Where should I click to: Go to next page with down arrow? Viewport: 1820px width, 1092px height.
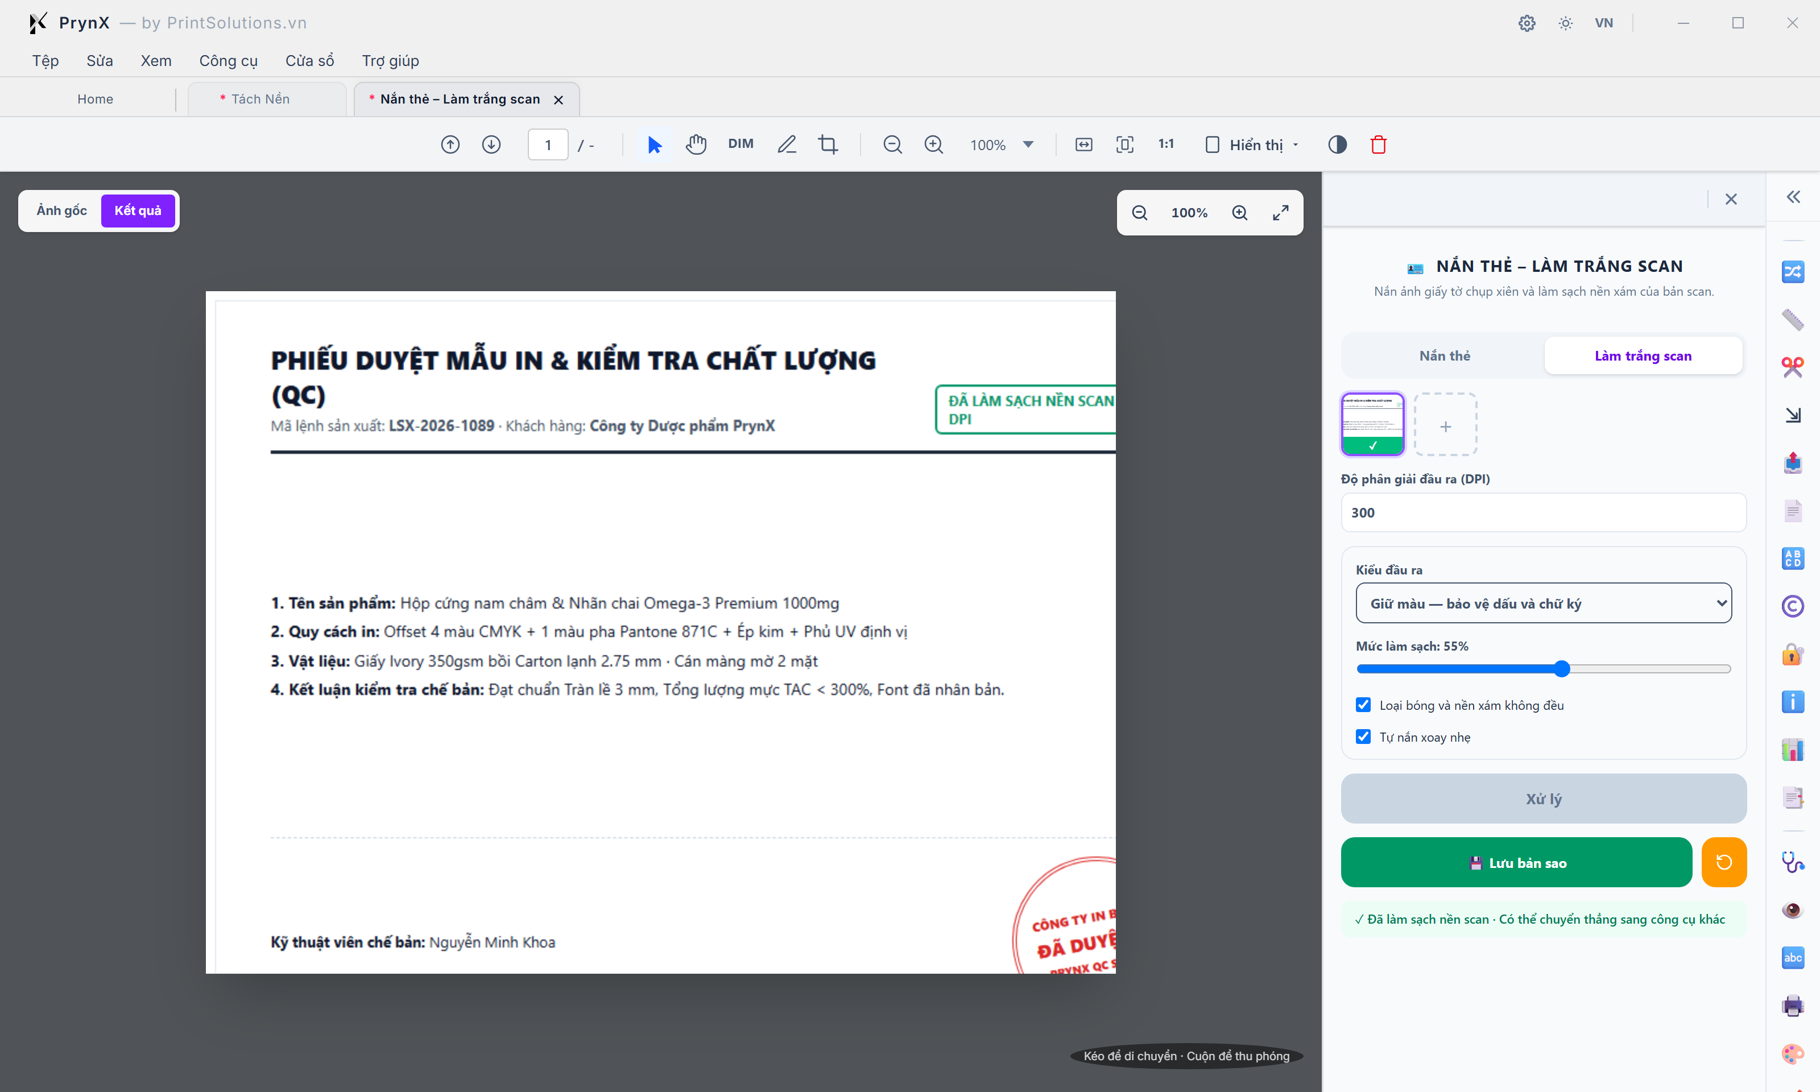[x=491, y=144]
